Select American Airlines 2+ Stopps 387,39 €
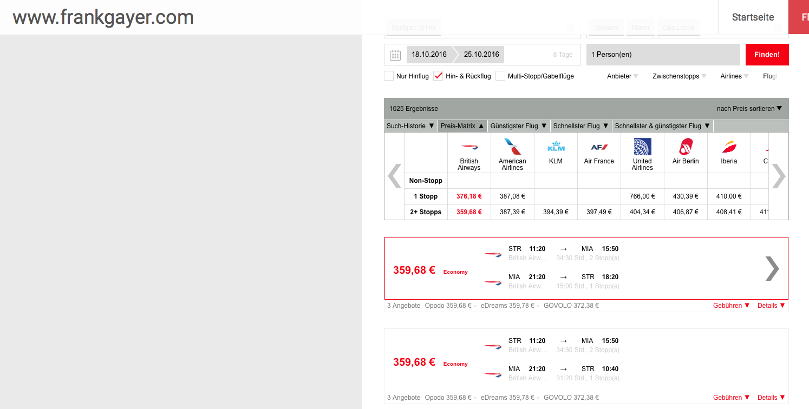This screenshot has width=809, height=409. tap(512, 212)
